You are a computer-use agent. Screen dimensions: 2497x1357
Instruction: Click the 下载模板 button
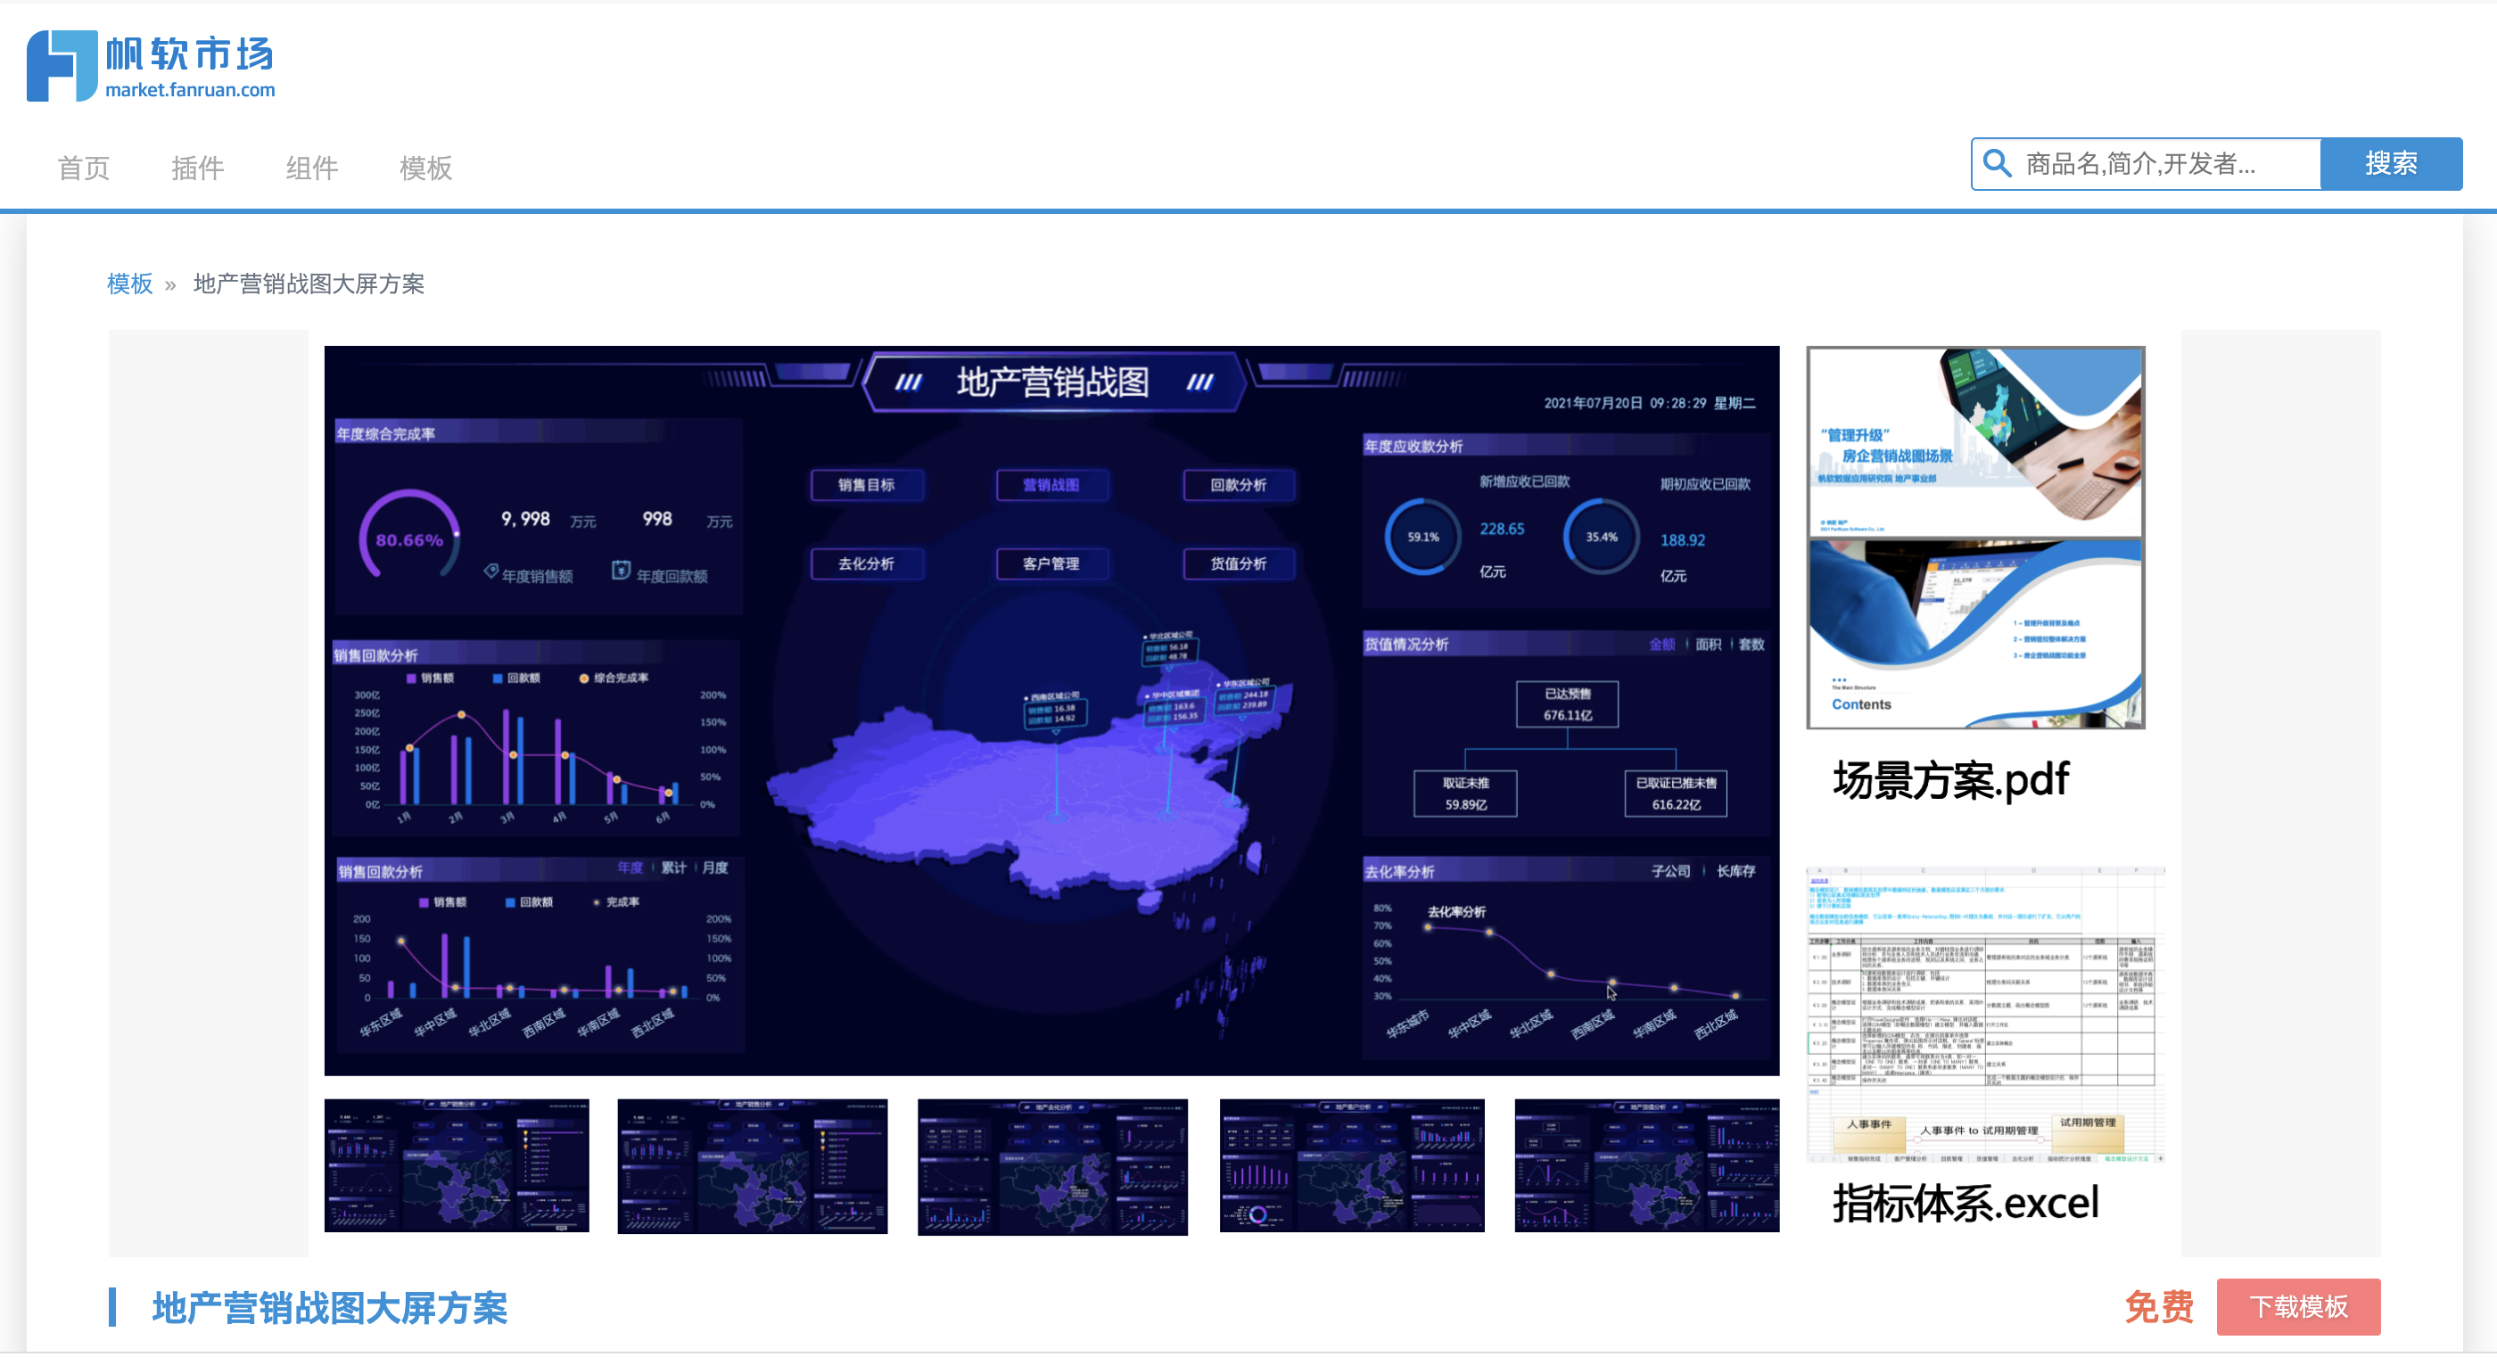tap(2297, 1306)
